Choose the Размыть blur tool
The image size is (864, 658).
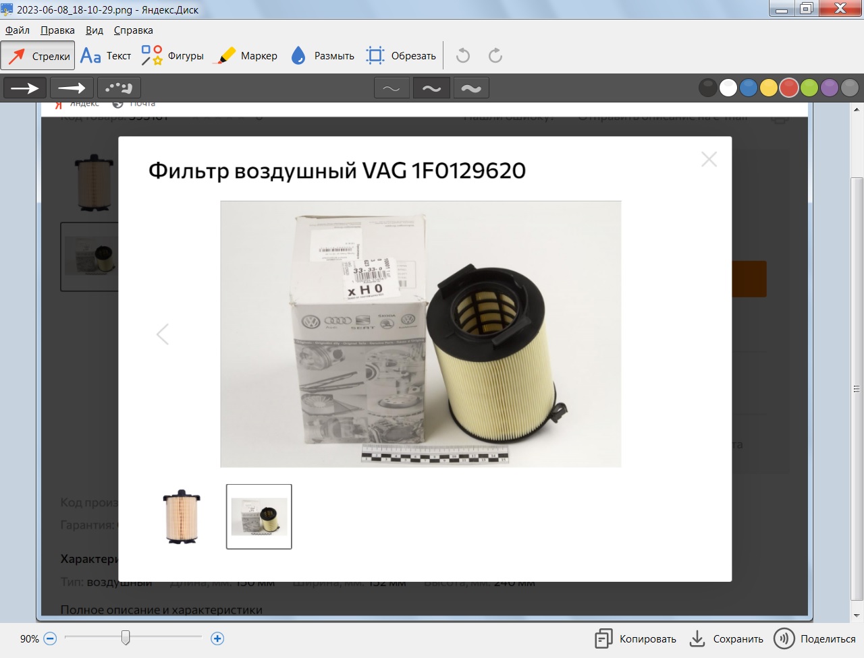[323, 56]
